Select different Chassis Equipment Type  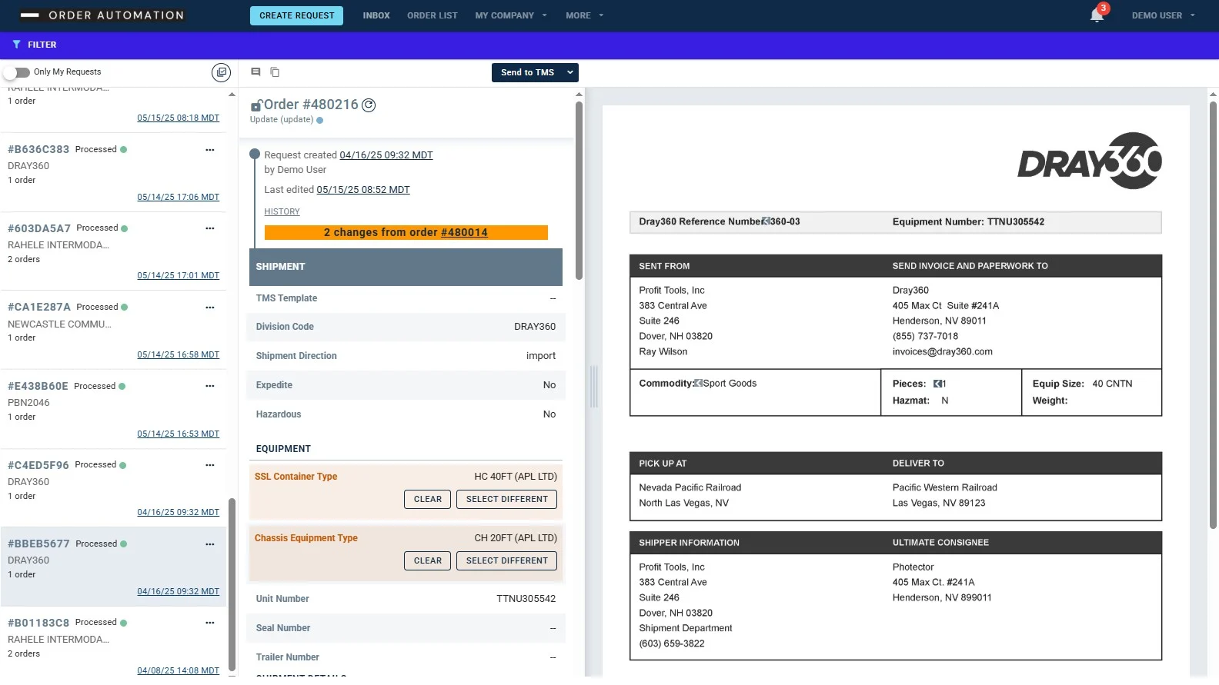coord(507,560)
